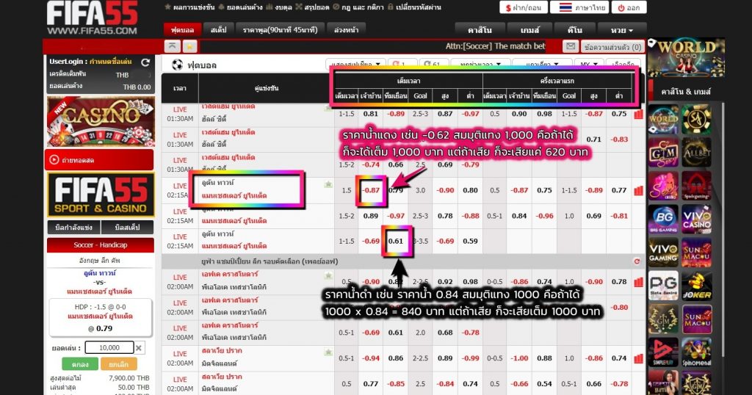Click the ฝาก/ถอน deposit-withdraw button
This screenshot has width=752, height=395.
[x=523, y=7]
